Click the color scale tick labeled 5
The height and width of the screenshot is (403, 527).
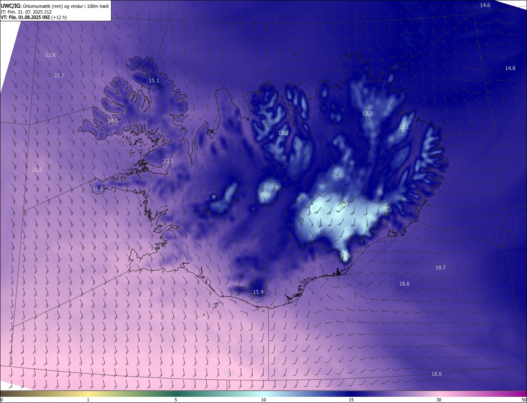(176, 400)
